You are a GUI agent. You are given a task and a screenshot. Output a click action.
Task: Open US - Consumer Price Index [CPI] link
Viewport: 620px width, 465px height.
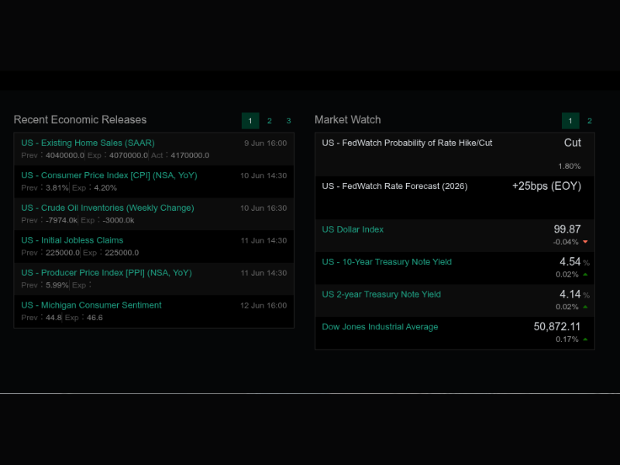(x=109, y=175)
